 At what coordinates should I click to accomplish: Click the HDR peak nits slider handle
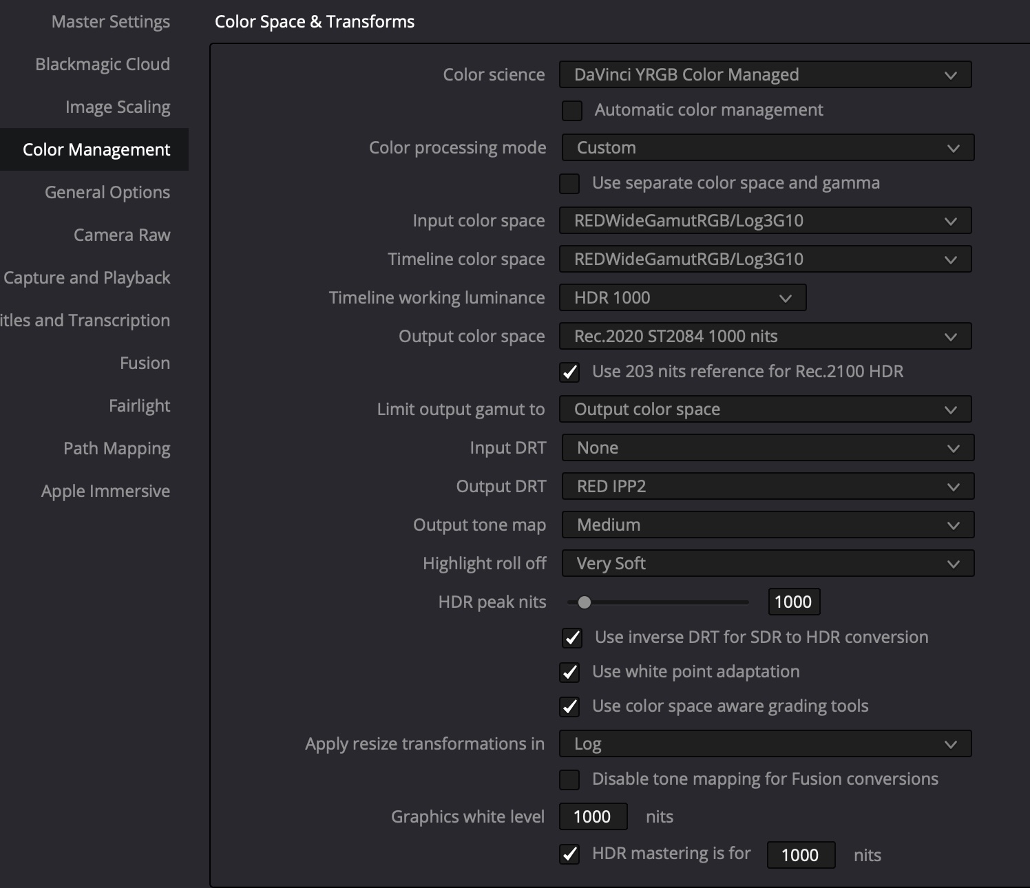(x=585, y=602)
